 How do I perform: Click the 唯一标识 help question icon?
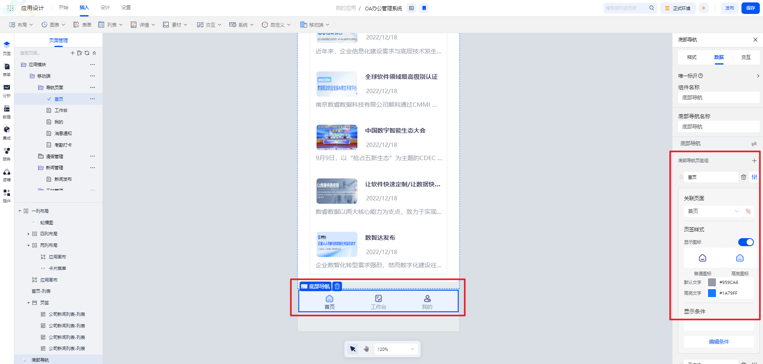(x=701, y=76)
